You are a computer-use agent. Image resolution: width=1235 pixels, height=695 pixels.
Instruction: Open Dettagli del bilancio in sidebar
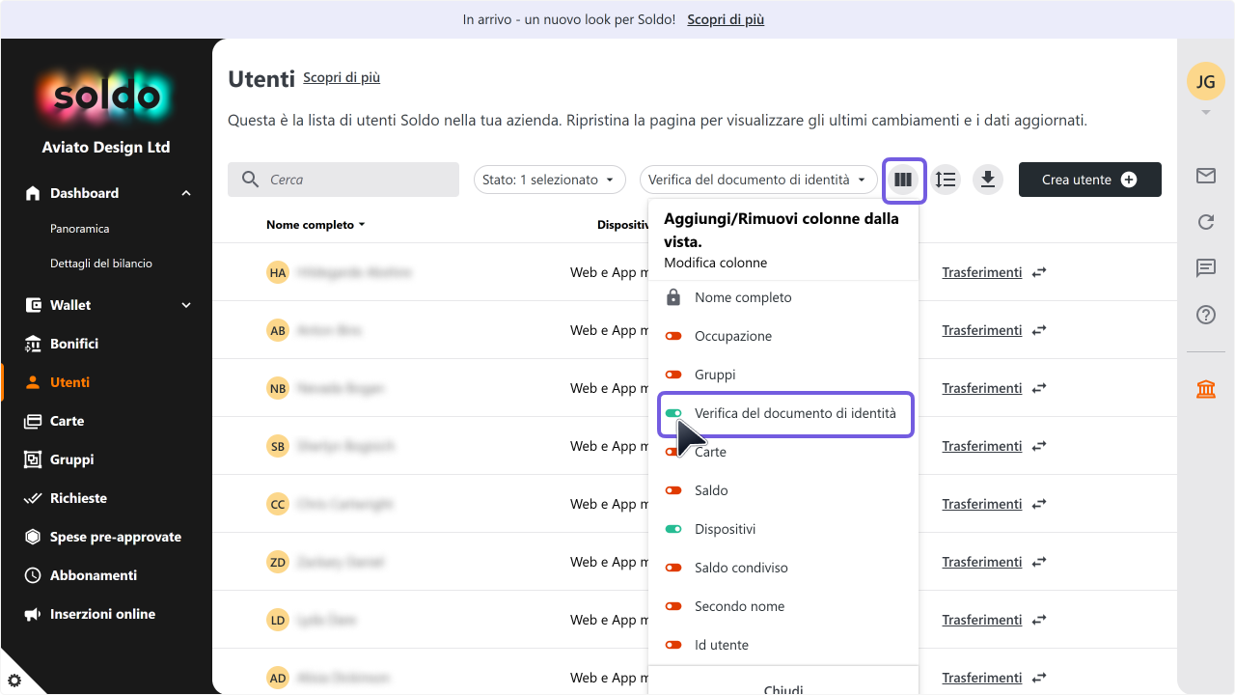pyautogui.click(x=101, y=264)
